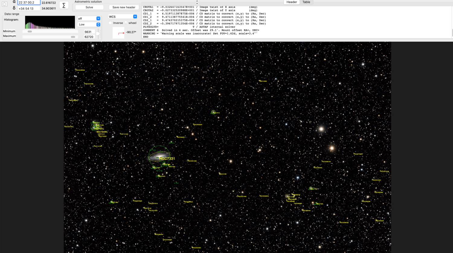Click the decimal declination value 34.903611

click(x=49, y=8)
